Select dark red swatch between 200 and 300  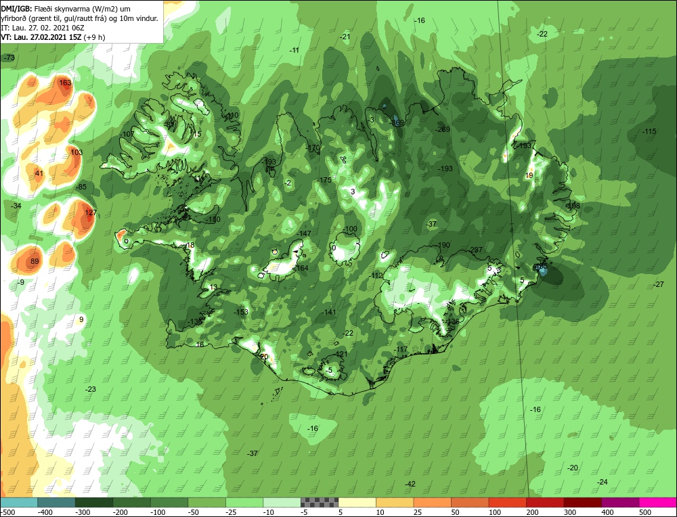(545, 502)
